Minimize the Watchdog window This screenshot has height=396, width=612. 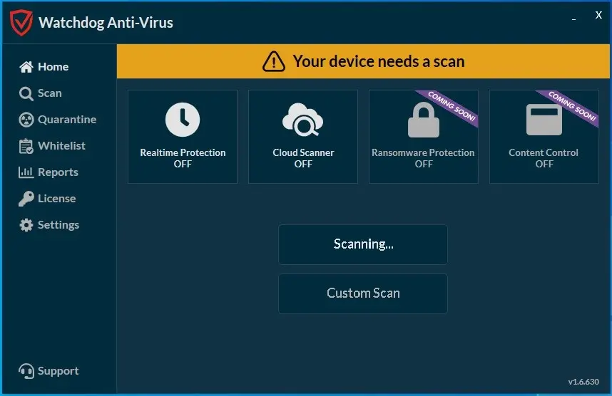(573, 19)
